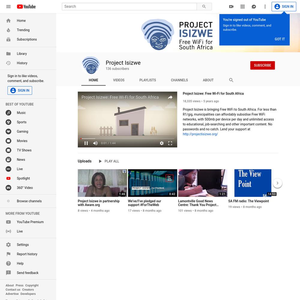The image size is (300, 300).
Task: Mute the video volume
Action: pos(95,143)
